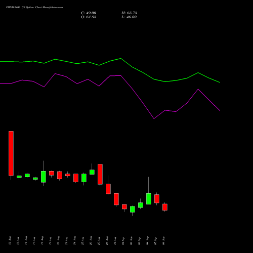Click the last red candle for 08 Sep
This screenshot has width=253, height=253.
click(x=165, y=207)
